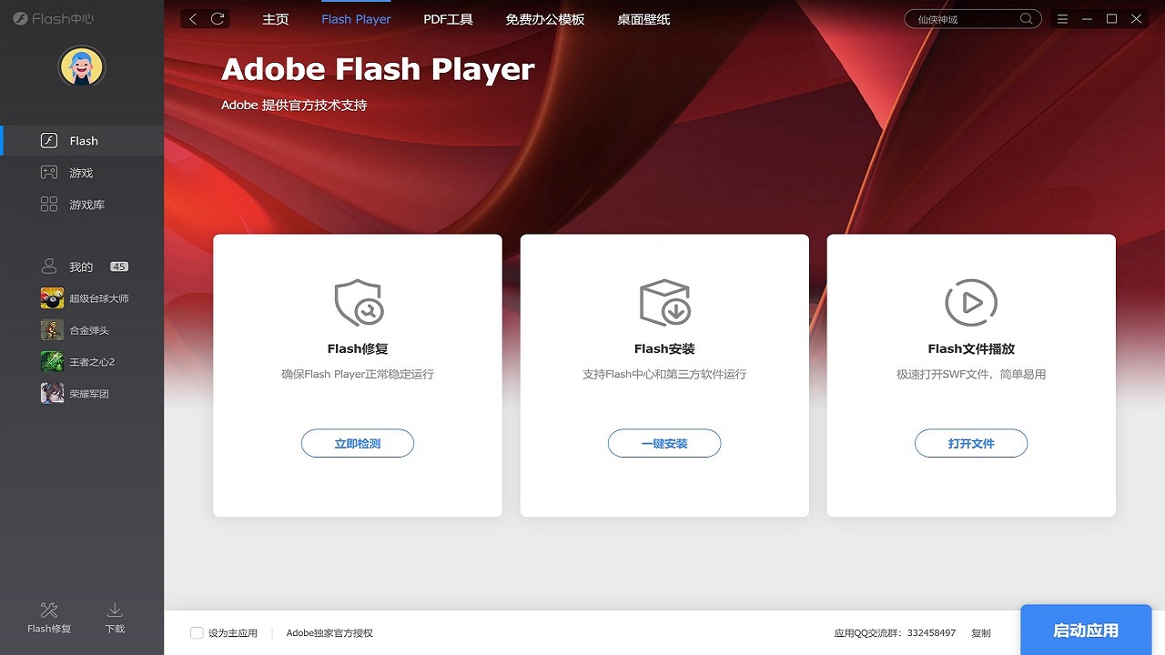This screenshot has height=655, width=1165.
Task: Open the 主页 tab
Action: point(276,18)
